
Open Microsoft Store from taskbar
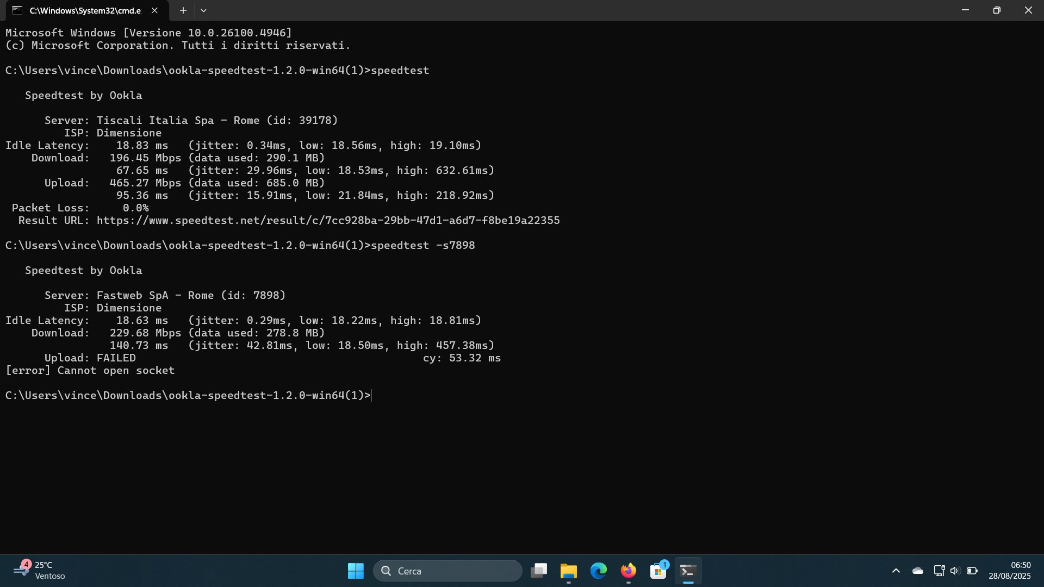pyautogui.click(x=658, y=571)
